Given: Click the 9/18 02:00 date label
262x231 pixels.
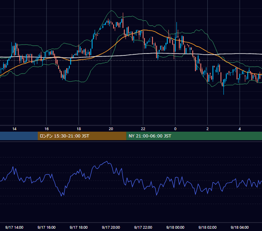Looking at the screenshot, I should click(208, 227).
